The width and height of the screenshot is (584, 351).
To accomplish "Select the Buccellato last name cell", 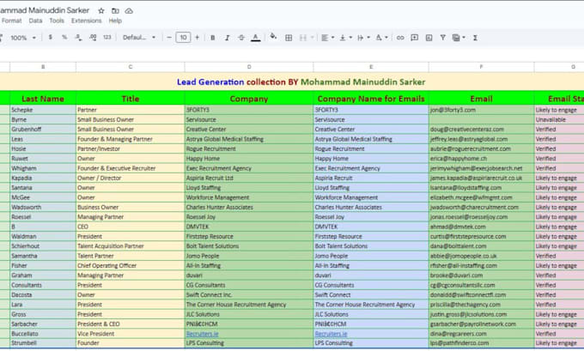I will [43, 334].
